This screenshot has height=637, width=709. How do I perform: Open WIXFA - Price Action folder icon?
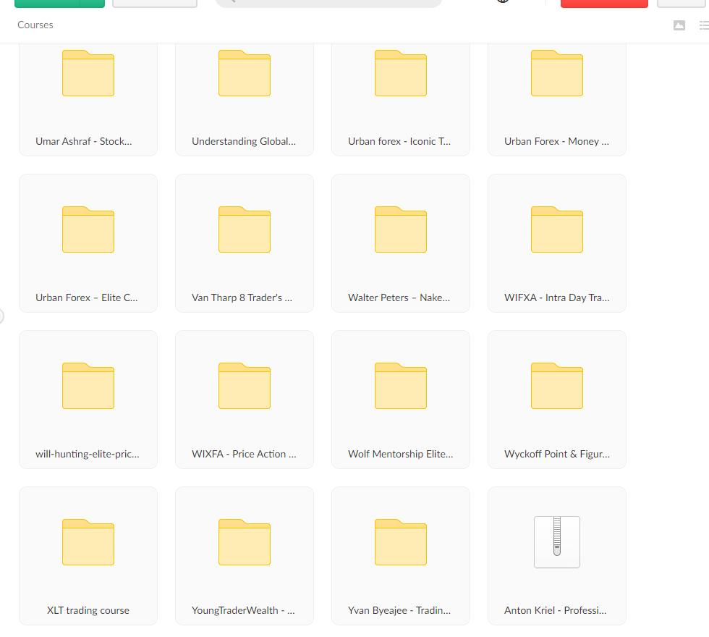pos(245,386)
